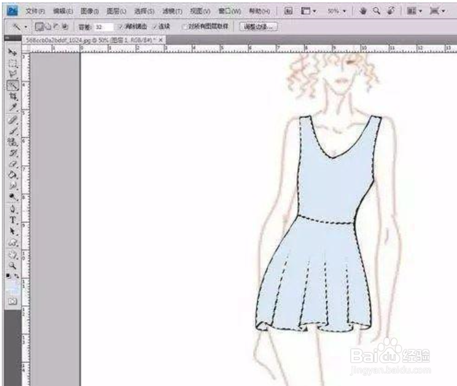Open the 图像(I) menu
Screen dimensions: 457x386
point(90,11)
